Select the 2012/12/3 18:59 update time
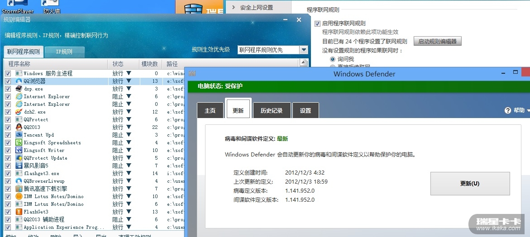 coord(306,182)
